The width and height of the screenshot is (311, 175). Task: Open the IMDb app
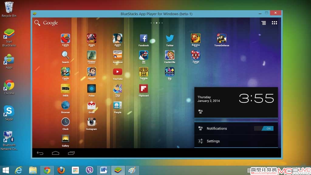pyautogui.click(x=66, y=88)
